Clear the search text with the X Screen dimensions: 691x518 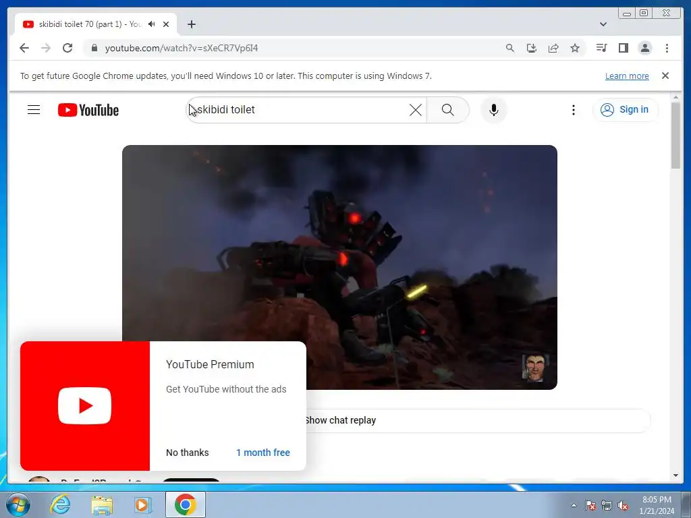click(x=416, y=110)
